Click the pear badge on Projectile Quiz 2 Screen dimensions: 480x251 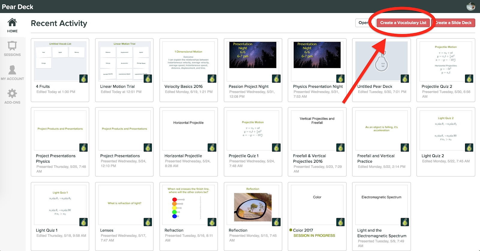[x=469, y=78]
